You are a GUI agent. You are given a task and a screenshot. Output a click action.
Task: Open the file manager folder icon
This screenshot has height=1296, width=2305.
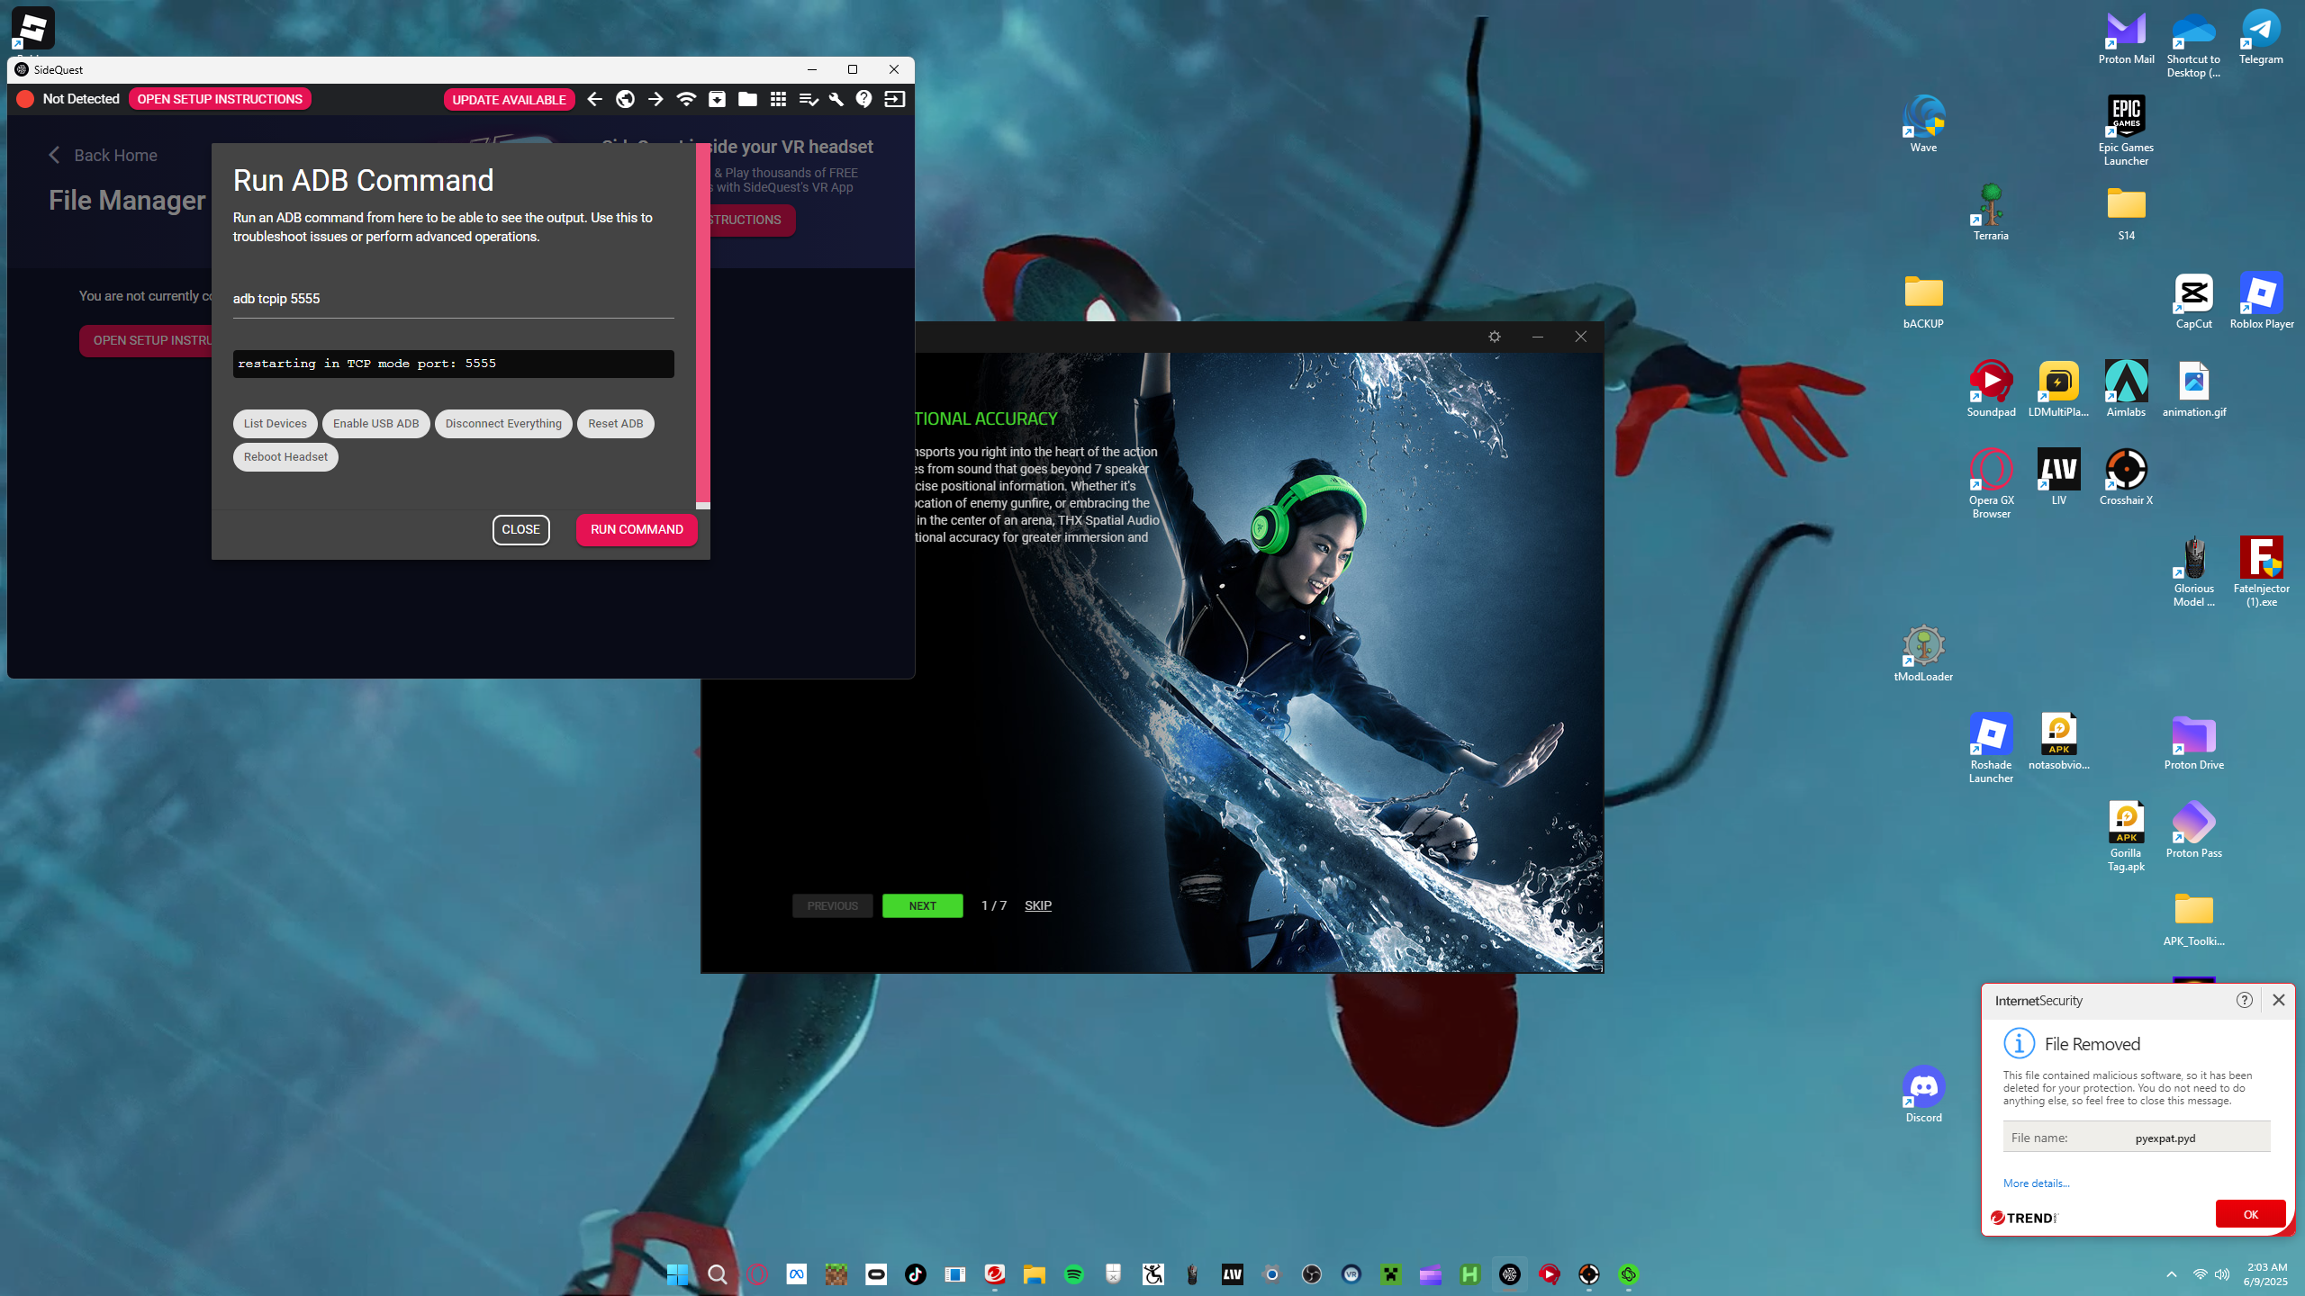click(747, 99)
